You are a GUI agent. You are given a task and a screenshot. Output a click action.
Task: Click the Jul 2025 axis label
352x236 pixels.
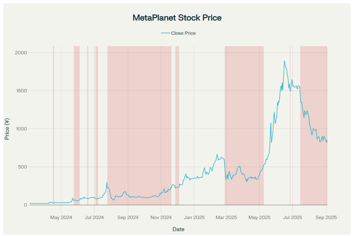pyautogui.click(x=292, y=217)
